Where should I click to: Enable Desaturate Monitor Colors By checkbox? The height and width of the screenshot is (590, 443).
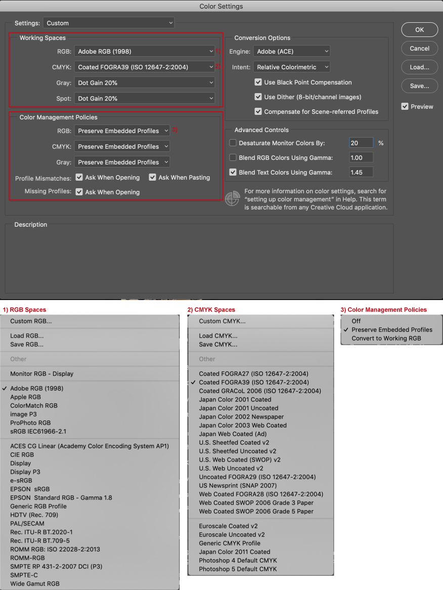click(x=233, y=143)
